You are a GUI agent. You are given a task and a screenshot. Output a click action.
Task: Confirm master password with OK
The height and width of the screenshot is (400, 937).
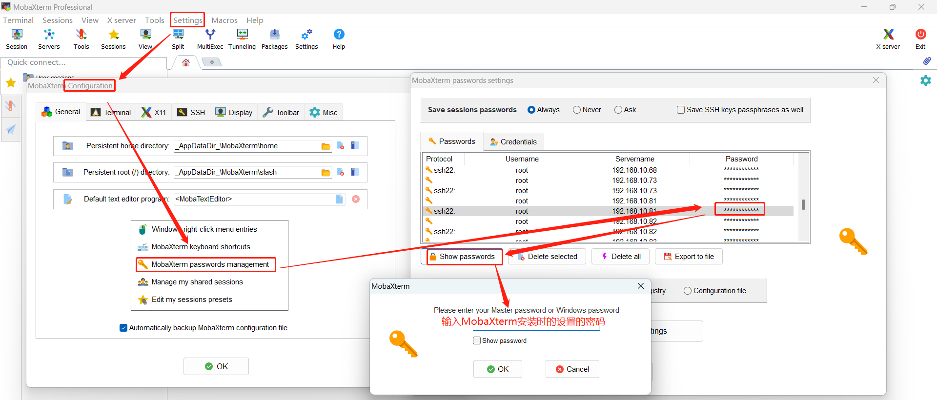[x=498, y=369]
